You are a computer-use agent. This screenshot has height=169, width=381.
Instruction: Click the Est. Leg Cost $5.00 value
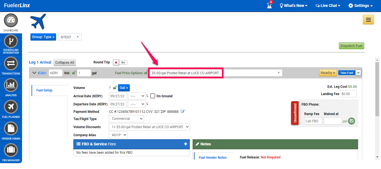(352, 87)
